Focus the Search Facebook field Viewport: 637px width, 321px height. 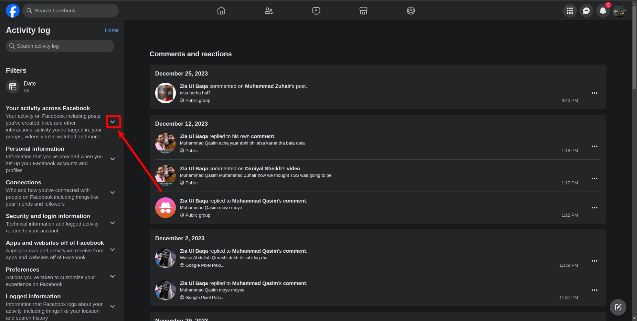click(x=71, y=11)
